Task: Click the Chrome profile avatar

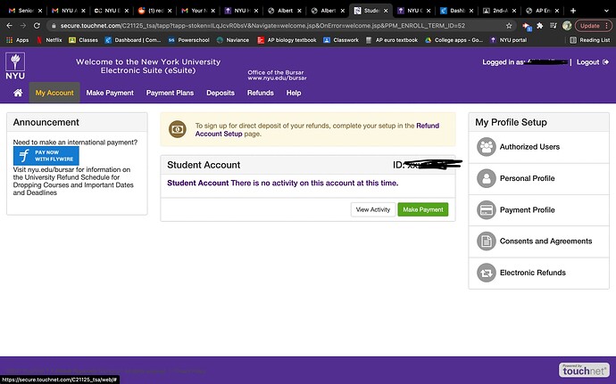Action: point(567,26)
